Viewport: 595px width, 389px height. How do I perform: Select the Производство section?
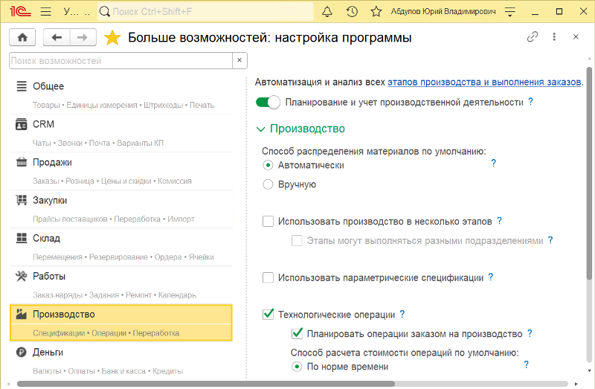click(x=120, y=323)
